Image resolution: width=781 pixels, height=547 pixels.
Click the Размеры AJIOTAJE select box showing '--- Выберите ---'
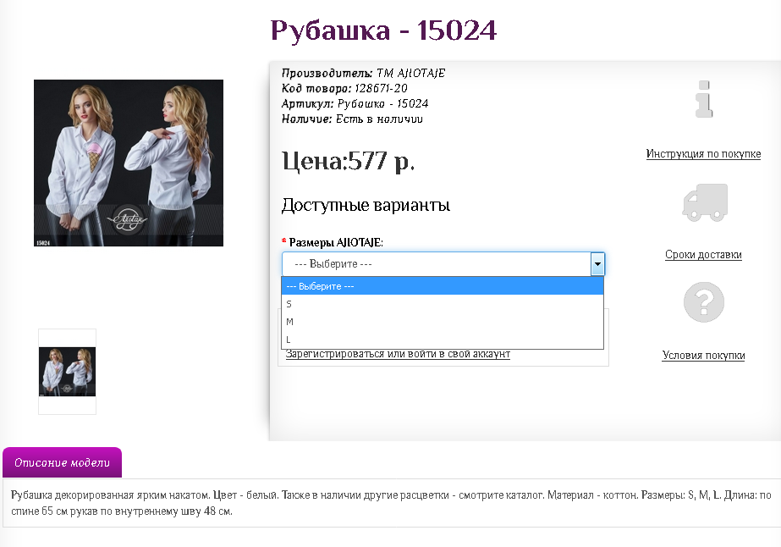(x=443, y=264)
